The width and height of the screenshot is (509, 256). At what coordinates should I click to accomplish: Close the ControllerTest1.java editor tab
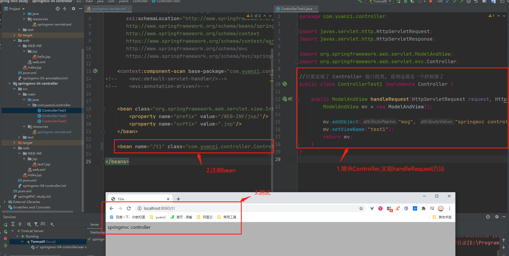point(315,9)
